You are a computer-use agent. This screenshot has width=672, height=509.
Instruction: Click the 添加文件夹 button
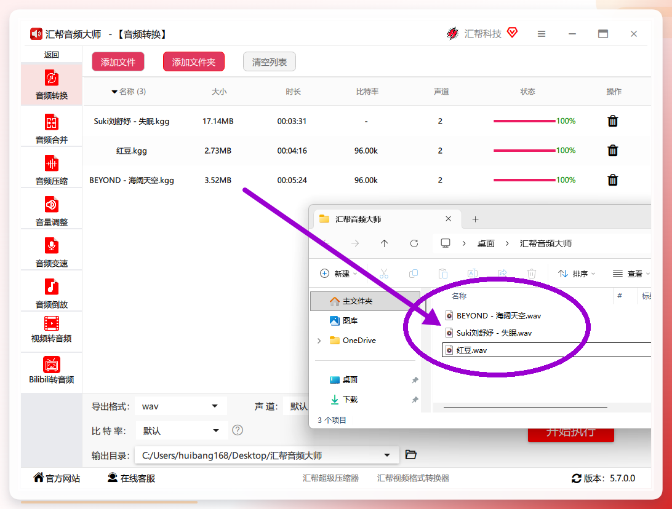[x=194, y=62]
